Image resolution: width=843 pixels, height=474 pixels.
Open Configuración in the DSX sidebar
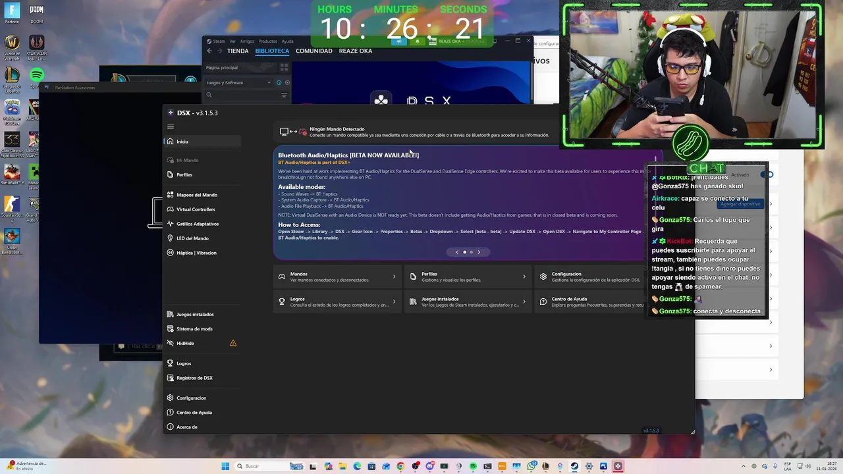pyautogui.click(x=202, y=398)
